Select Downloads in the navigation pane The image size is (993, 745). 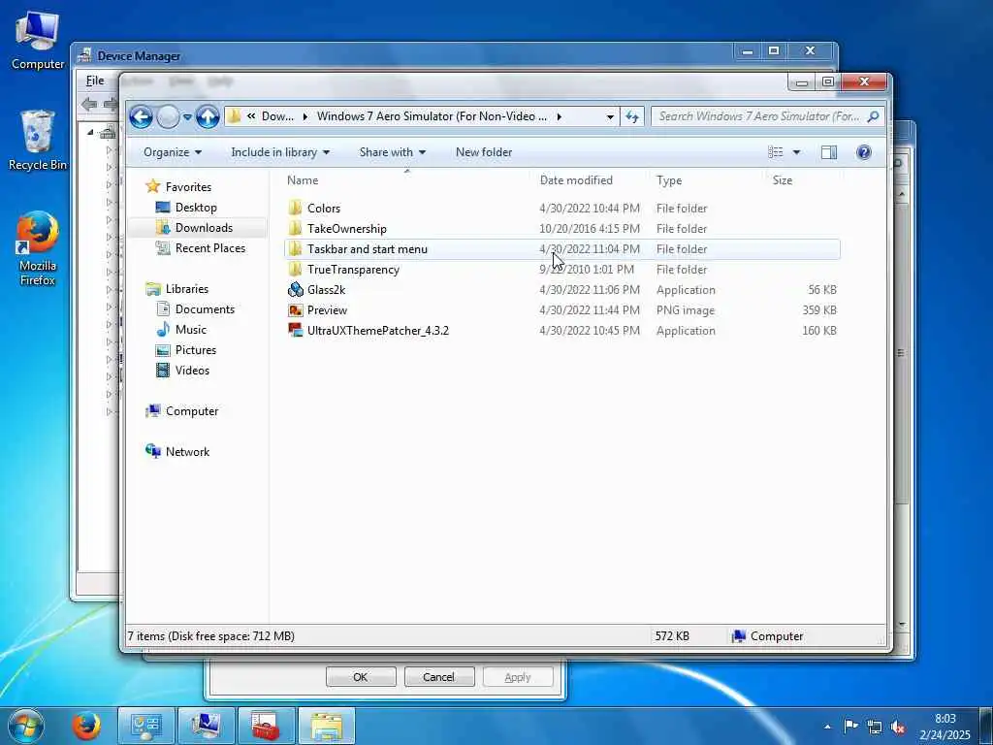pos(204,227)
